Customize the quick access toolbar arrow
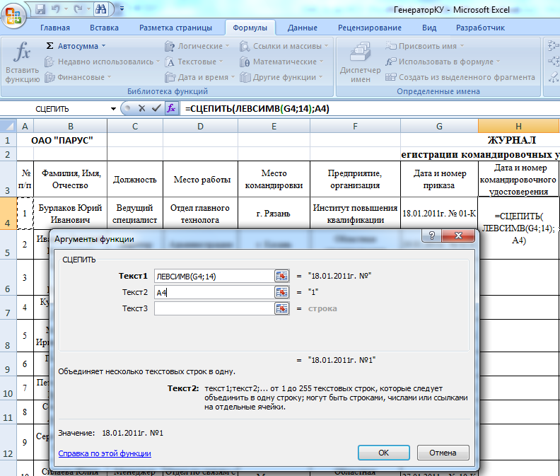 click(x=122, y=8)
